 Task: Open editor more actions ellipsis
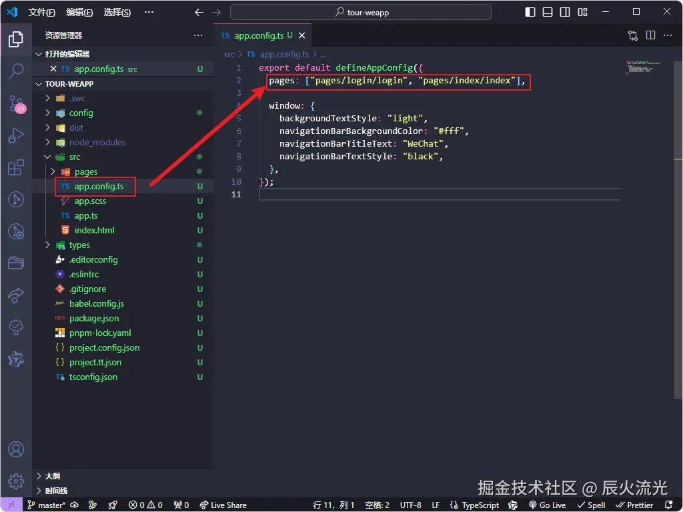[668, 35]
